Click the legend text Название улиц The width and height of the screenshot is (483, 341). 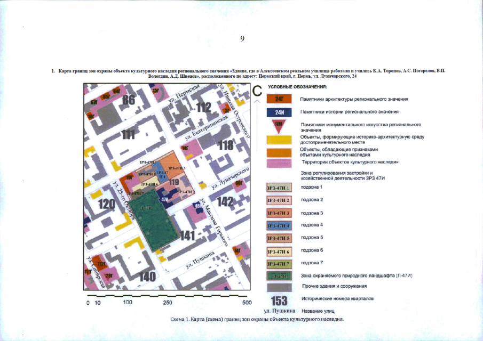318,311
